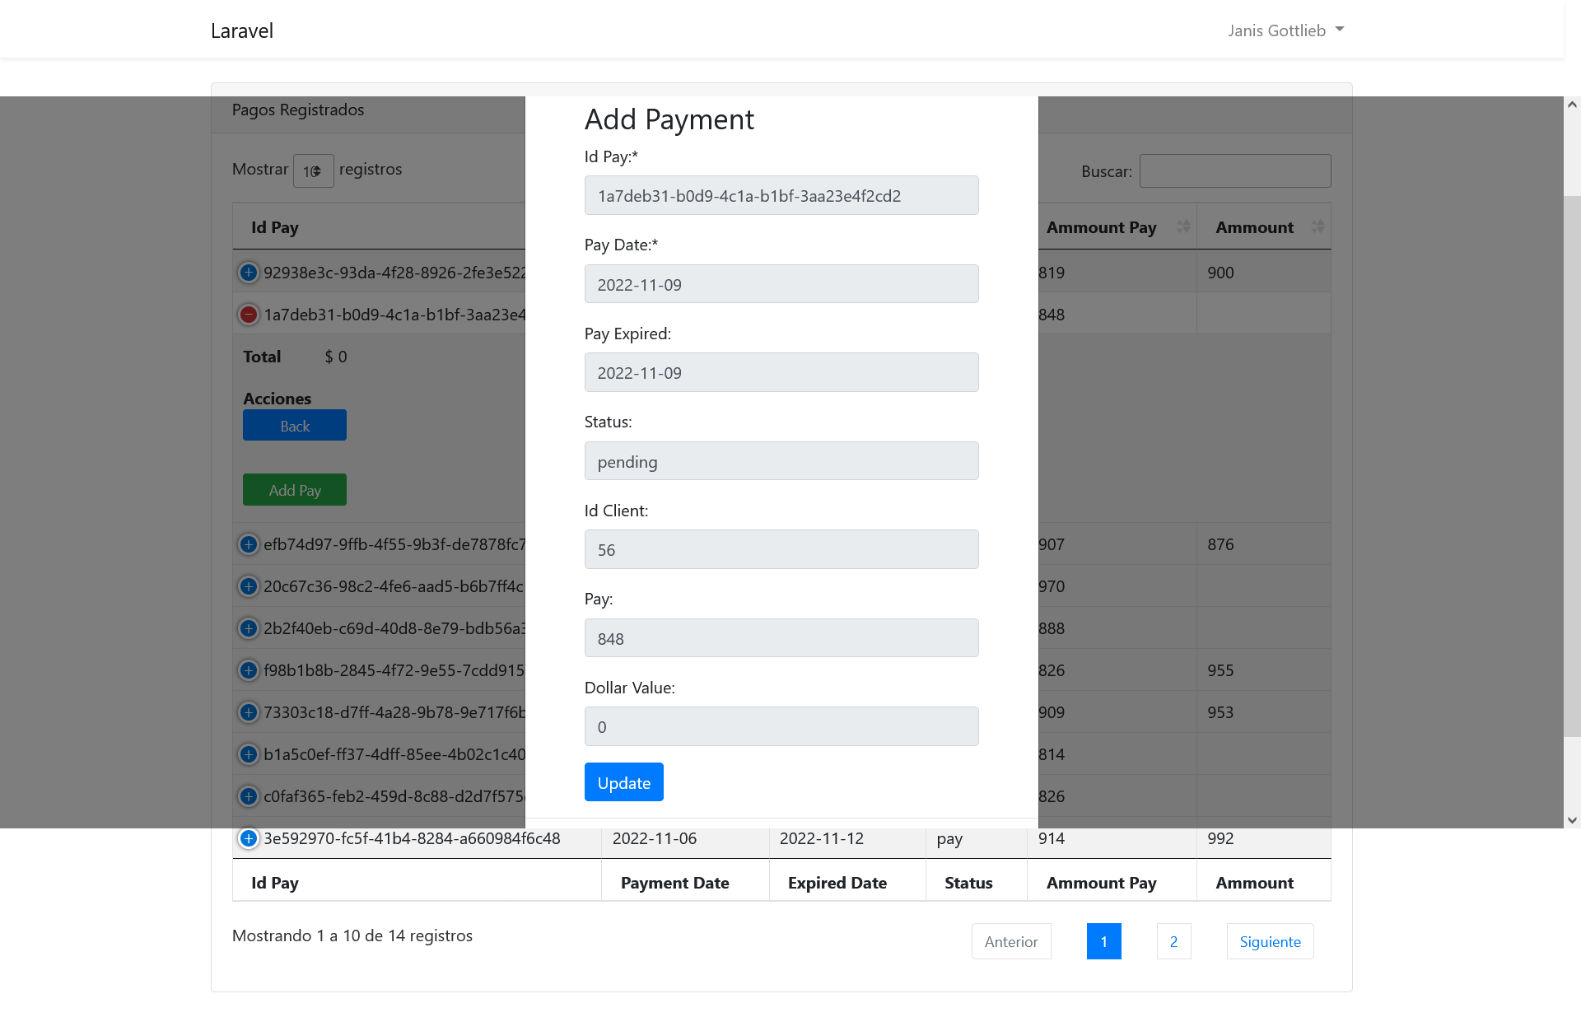Expand details for payment b1a5c0ef

[x=248, y=754]
